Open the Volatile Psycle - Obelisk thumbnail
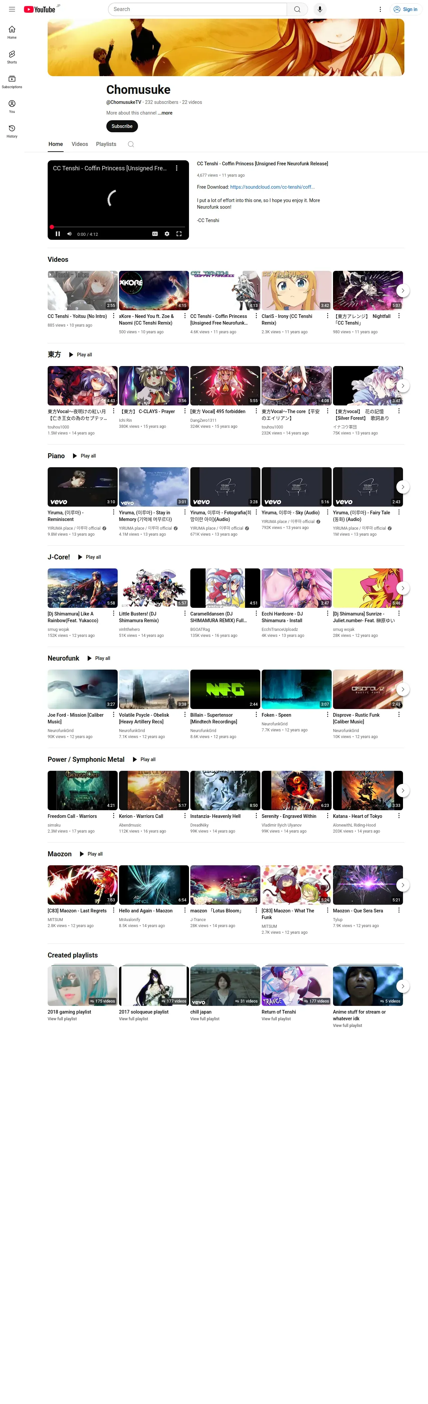Viewport: 428px width, 1404px height. [x=154, y=689]
